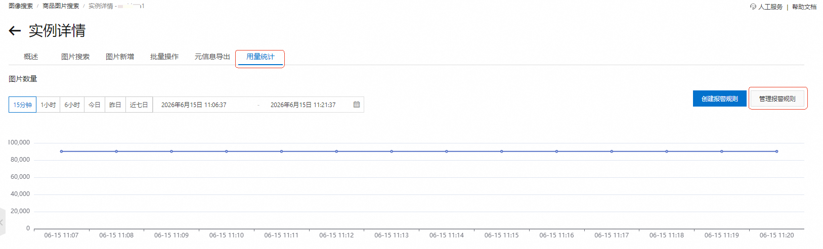The height and width of the screenshot is (249, 823).
Task: Go back using the left arrow icon
Action: 15,31
